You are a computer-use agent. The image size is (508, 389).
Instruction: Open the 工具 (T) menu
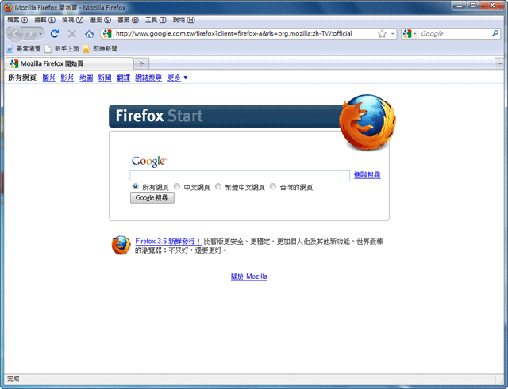(156, 20)
